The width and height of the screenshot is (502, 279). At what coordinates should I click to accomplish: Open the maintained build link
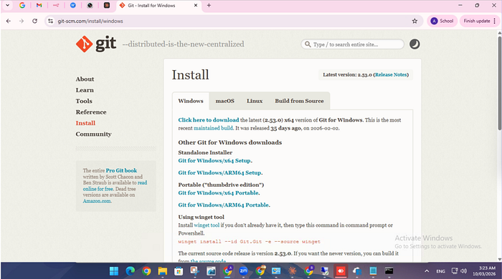click(213, 128)
